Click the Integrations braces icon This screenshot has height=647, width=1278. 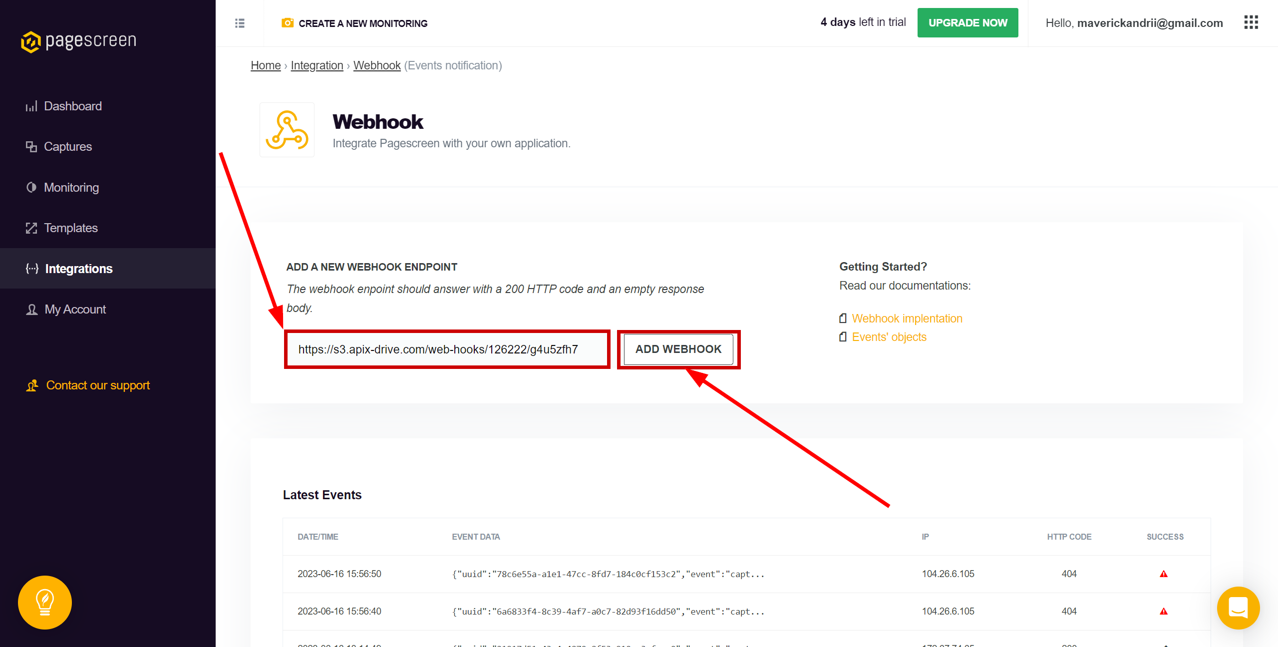[x=32, y=269]
